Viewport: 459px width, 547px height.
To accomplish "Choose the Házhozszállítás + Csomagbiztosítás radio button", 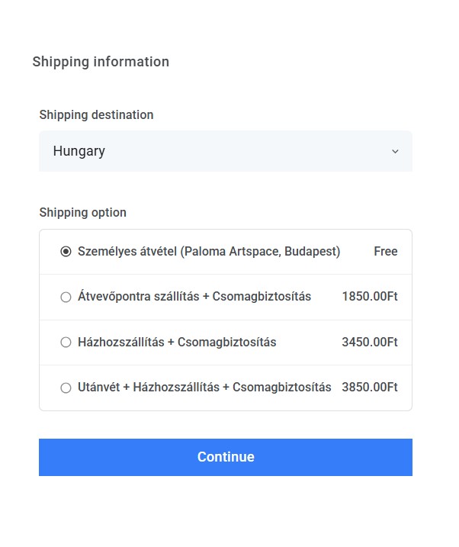I will point(66,343).
